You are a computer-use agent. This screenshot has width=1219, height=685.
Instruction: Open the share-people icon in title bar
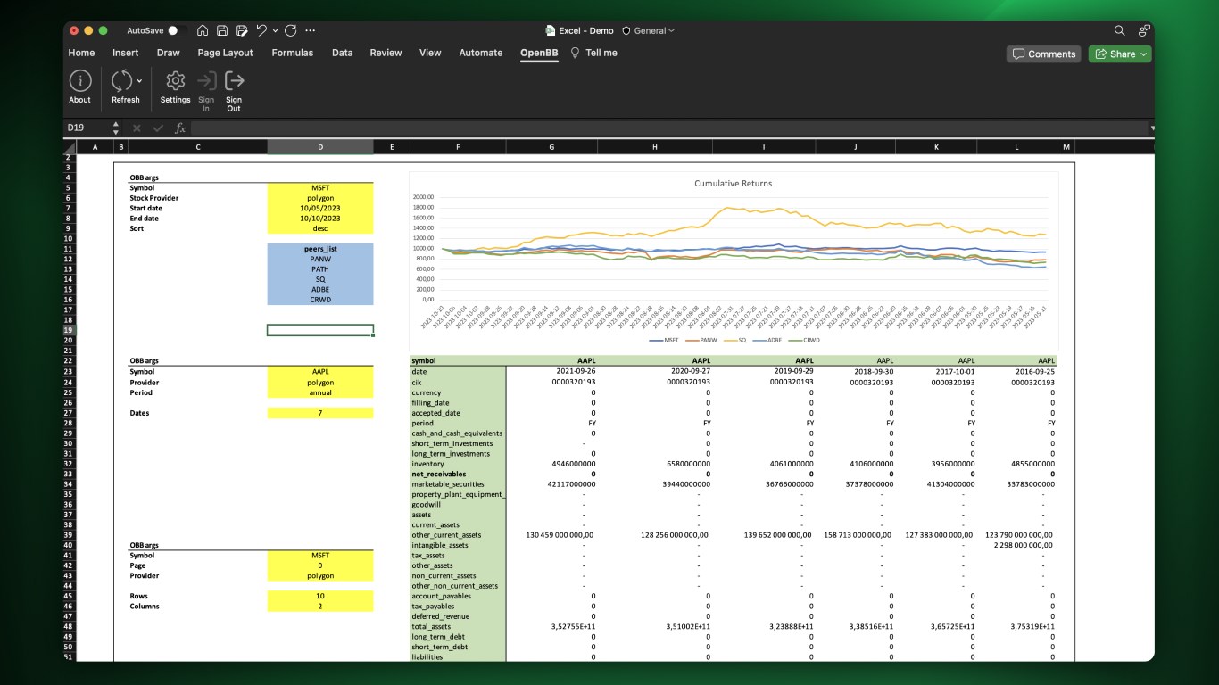1143,30
